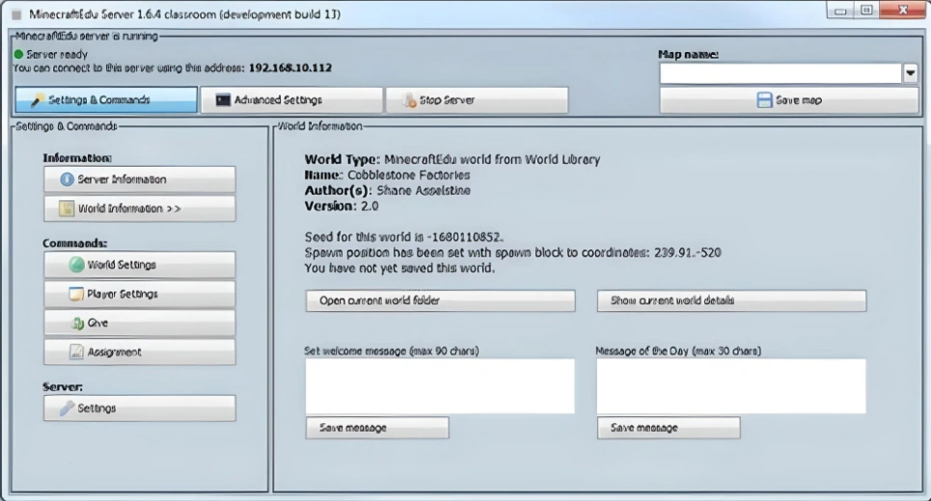Click the server address 192.168.10.112

click(290, 67)
